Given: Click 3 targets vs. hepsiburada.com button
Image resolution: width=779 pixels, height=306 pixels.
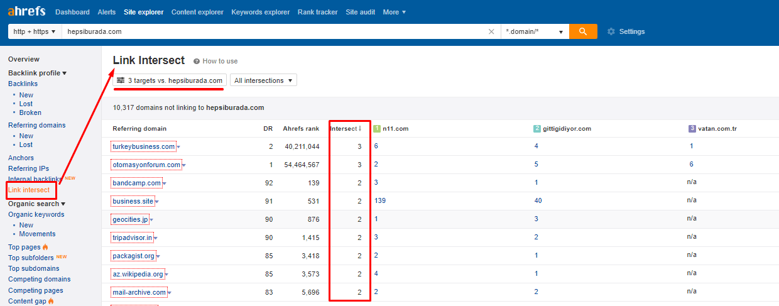Looking at the screenshot, I should (170, 80).
